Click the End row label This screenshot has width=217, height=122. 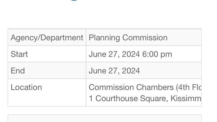coord(18,71)
